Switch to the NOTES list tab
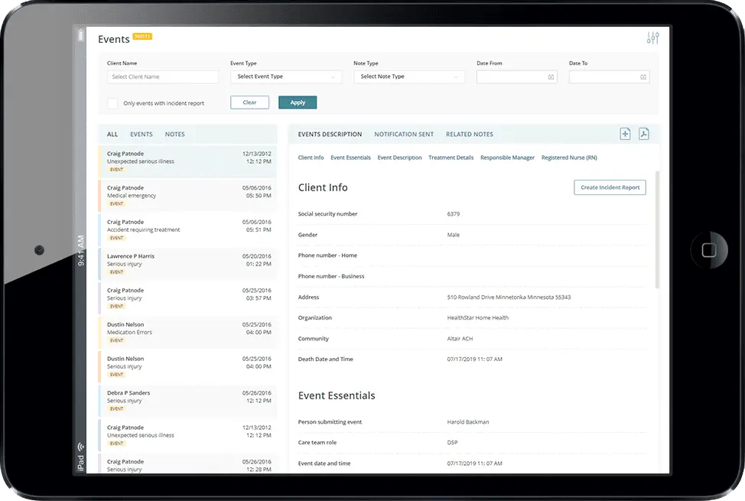Viewport: 745px width, 501px height. (175, 135)
